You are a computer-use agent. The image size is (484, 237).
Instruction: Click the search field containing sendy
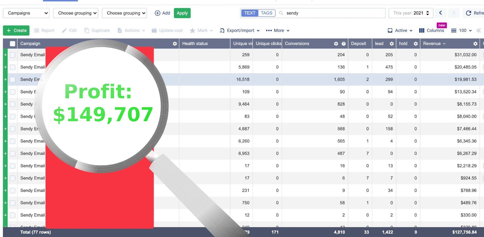point(333,13)
